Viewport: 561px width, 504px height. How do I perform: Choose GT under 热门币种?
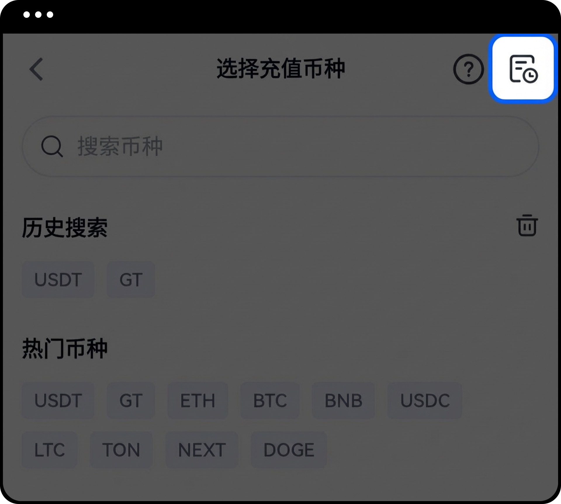click(x=131, y=400)
